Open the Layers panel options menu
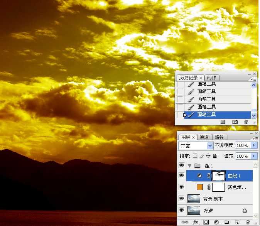 coord(255,138)
